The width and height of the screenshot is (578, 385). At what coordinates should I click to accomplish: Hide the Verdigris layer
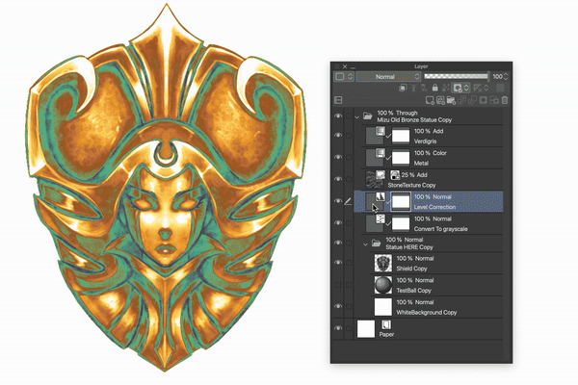tap(338, 135)
